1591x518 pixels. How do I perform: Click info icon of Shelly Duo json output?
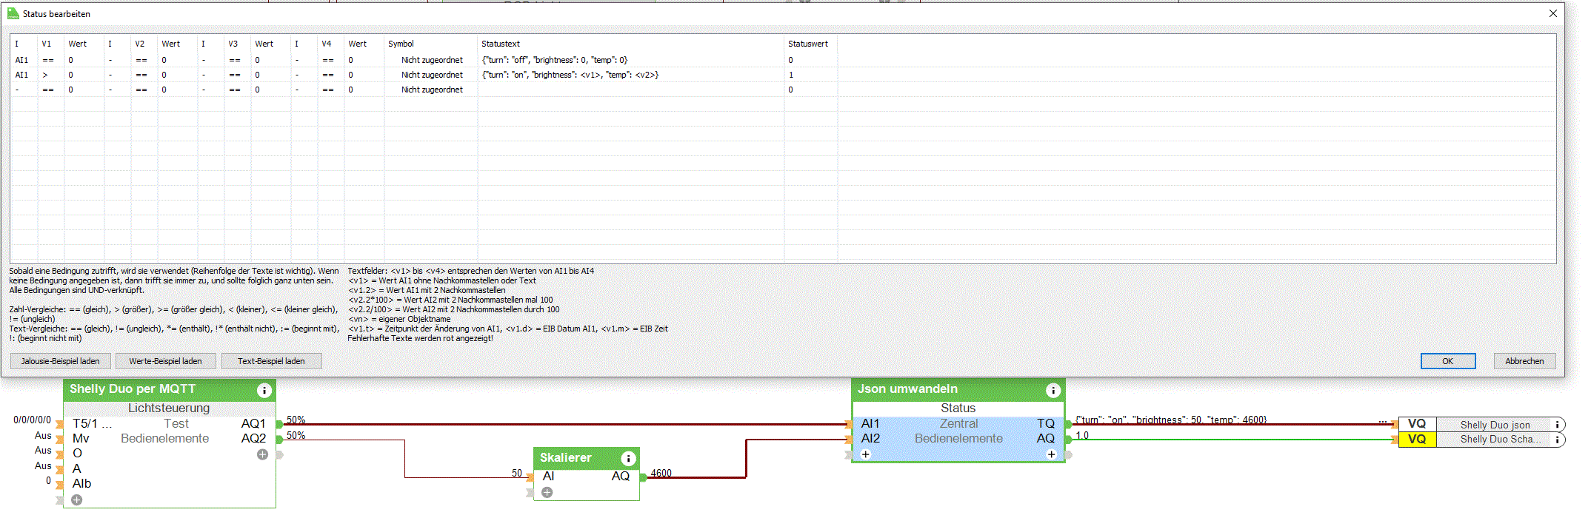(x=1558, y=425)
